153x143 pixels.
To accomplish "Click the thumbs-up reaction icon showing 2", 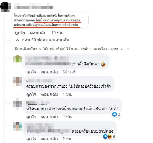I will coord(114,114).
